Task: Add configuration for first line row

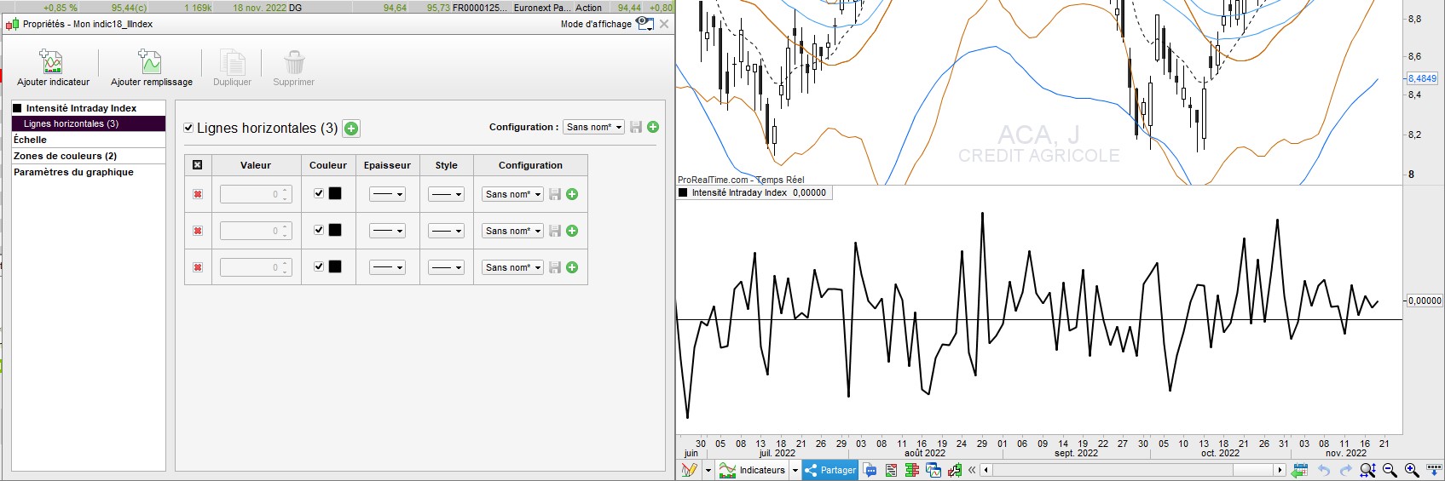Action: point(572,194)
